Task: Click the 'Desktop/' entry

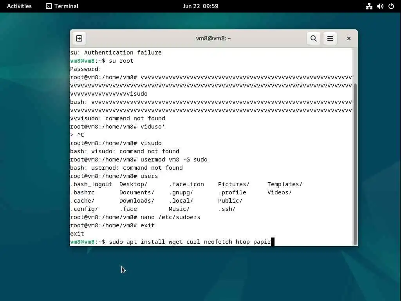Action: [133, 184]
